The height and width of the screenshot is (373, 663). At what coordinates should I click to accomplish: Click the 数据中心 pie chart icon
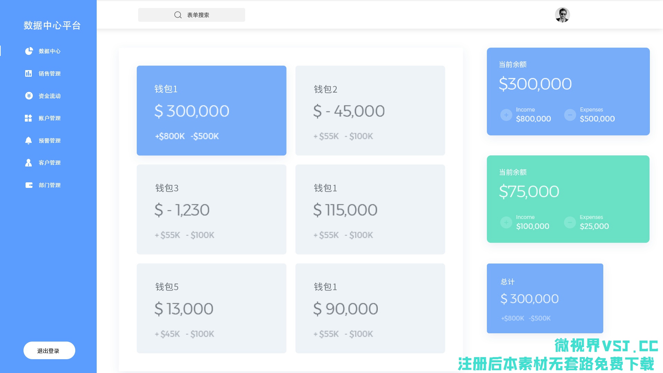point(29,51)
